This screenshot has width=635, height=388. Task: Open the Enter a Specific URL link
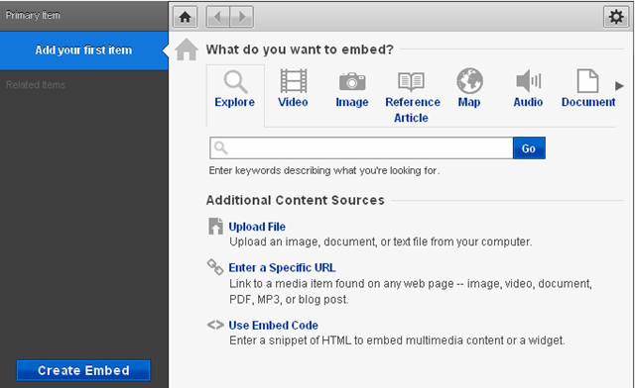tap(282, 267)
